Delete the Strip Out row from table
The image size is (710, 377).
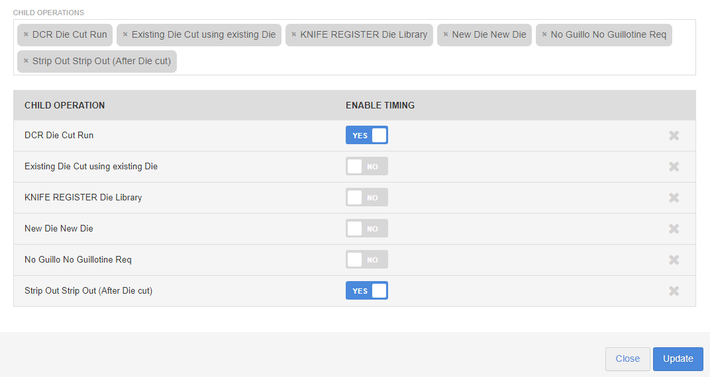click(674, 290)
